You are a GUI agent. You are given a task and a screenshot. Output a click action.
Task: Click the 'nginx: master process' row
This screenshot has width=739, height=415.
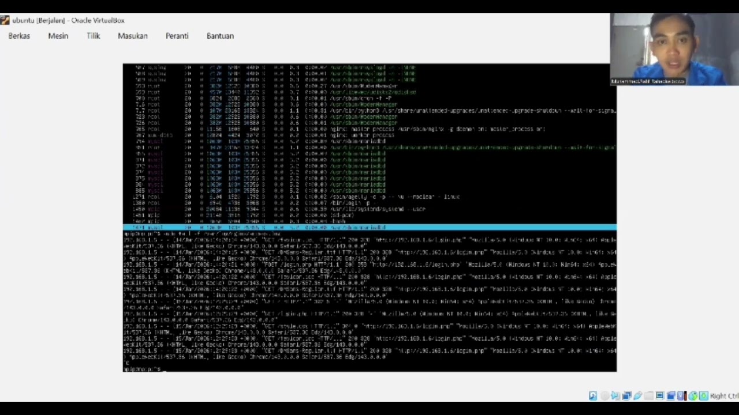pos(369,129)
